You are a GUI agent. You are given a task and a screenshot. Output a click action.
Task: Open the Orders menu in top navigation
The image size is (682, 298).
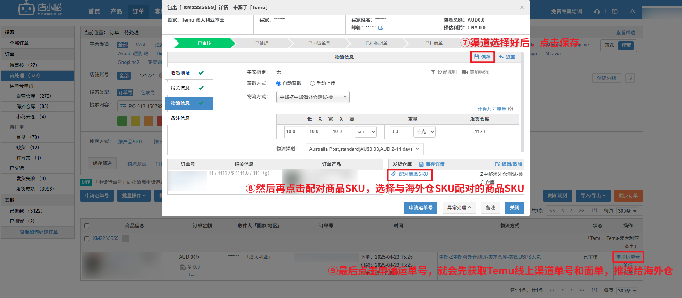[x=138, y=11]
